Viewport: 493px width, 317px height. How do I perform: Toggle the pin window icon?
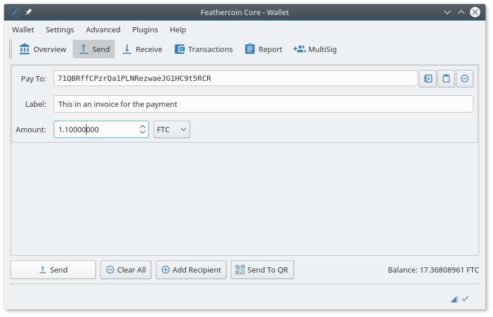point(28,12)
